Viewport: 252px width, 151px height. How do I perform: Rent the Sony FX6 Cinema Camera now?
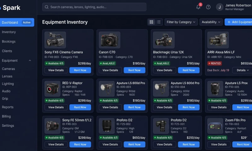point(80,70)
